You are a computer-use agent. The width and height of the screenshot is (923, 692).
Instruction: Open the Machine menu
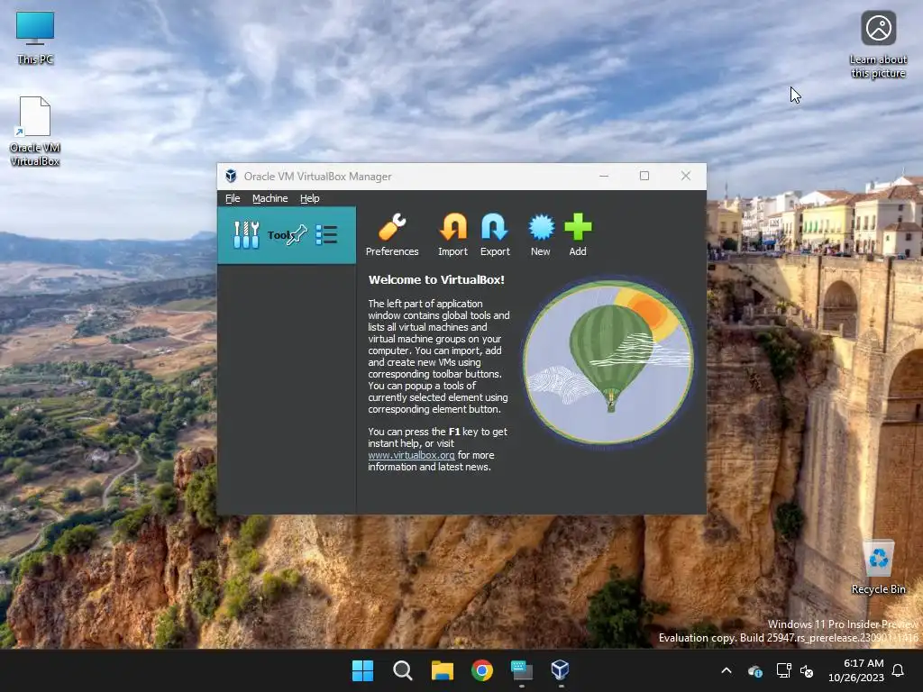click(270, 198)
